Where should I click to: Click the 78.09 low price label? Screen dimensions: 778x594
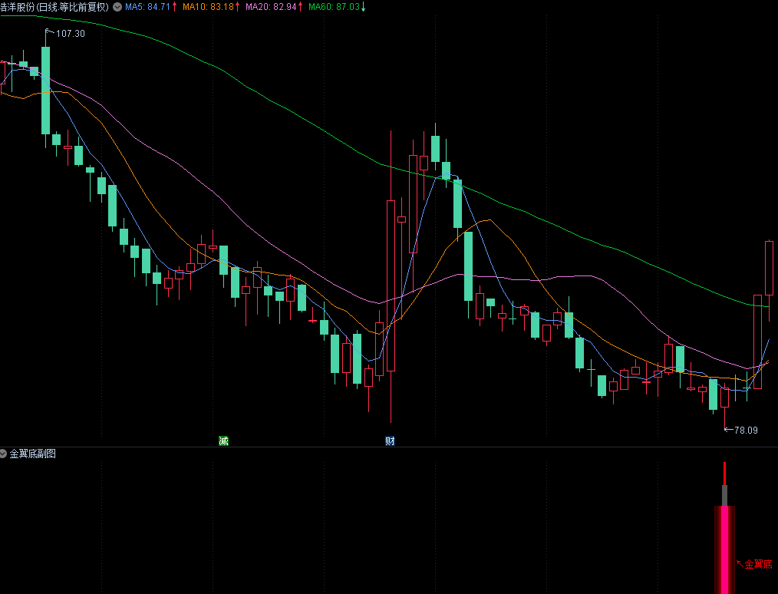point(745,431)
